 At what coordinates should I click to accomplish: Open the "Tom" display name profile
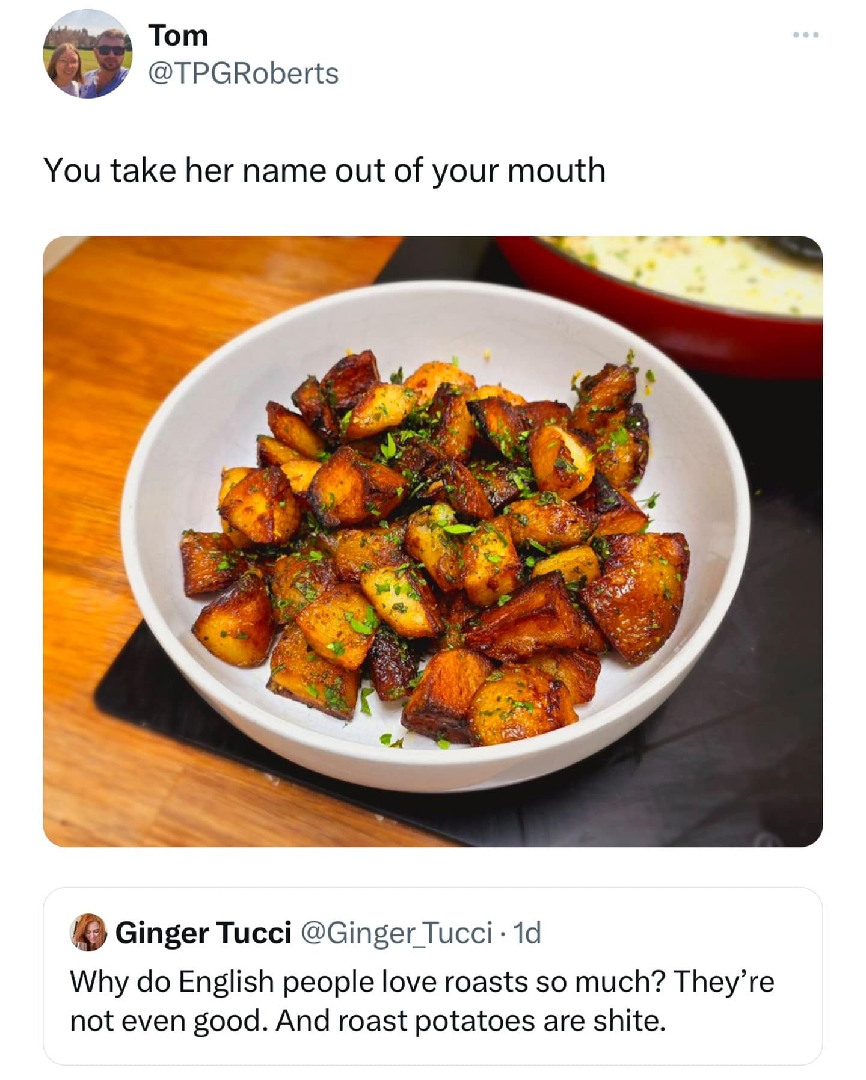point(178,35)
